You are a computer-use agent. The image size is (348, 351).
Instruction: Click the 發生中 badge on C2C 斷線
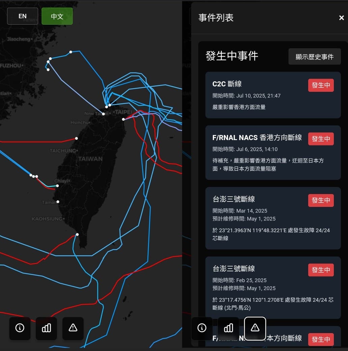tap(321, 85)
